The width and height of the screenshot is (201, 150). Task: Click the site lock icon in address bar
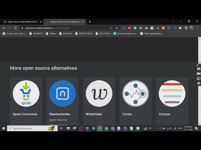(x=22, y=28)
